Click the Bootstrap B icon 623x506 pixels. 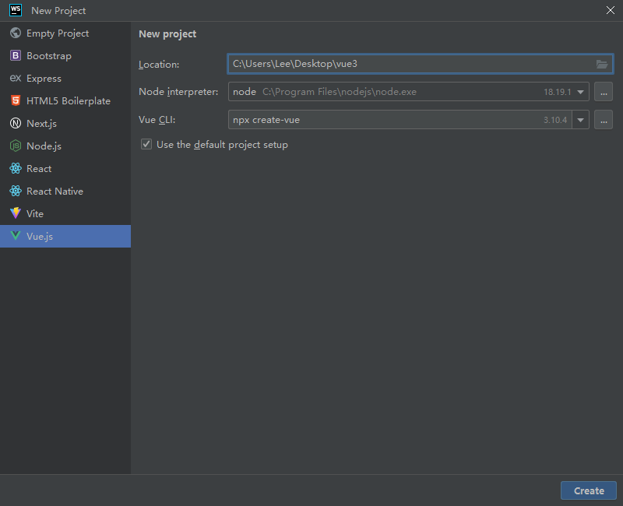16,55
